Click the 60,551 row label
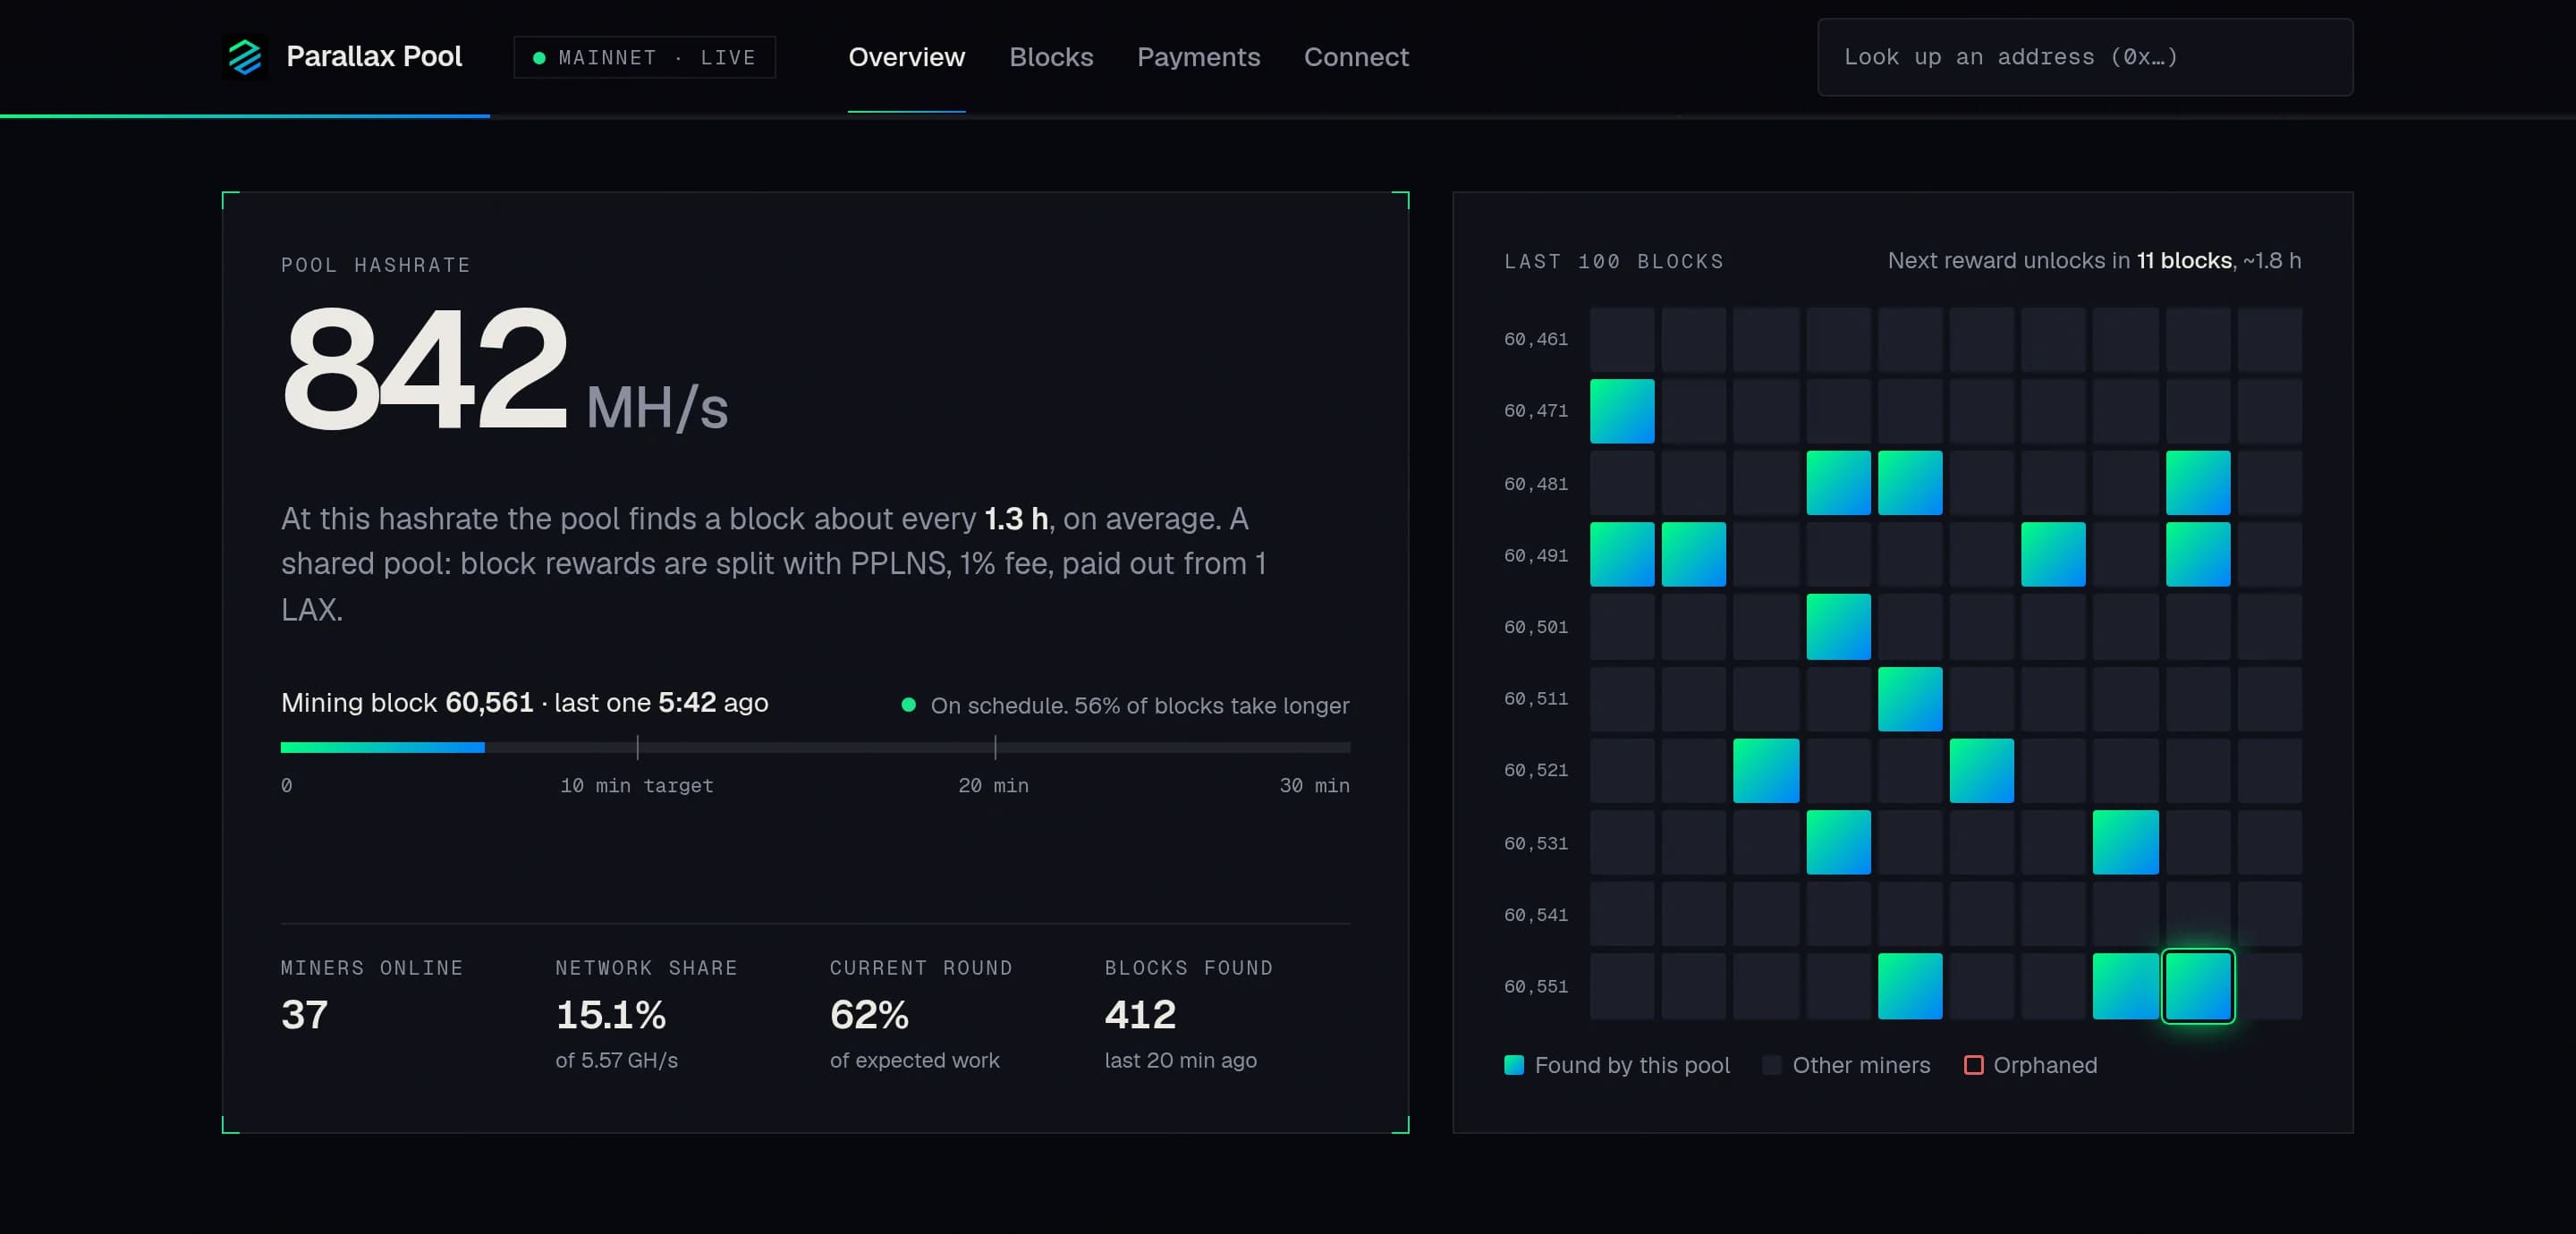 1536,986
